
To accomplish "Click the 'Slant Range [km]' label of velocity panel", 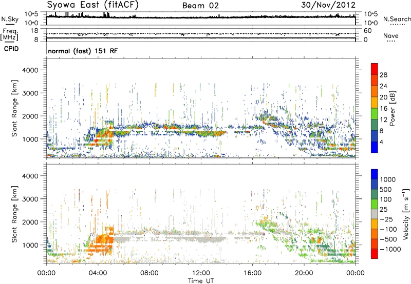I will [x=14, y=214].
